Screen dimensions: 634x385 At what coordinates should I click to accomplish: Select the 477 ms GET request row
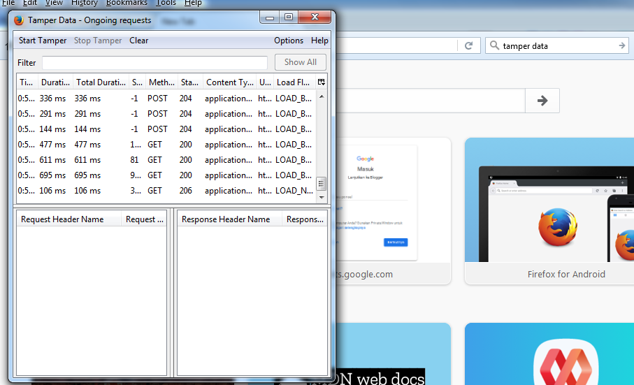166,144
